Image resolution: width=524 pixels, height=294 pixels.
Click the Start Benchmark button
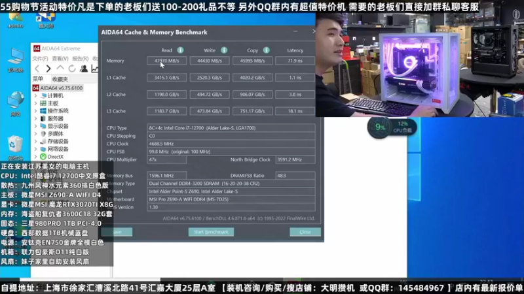coord(211,232)
